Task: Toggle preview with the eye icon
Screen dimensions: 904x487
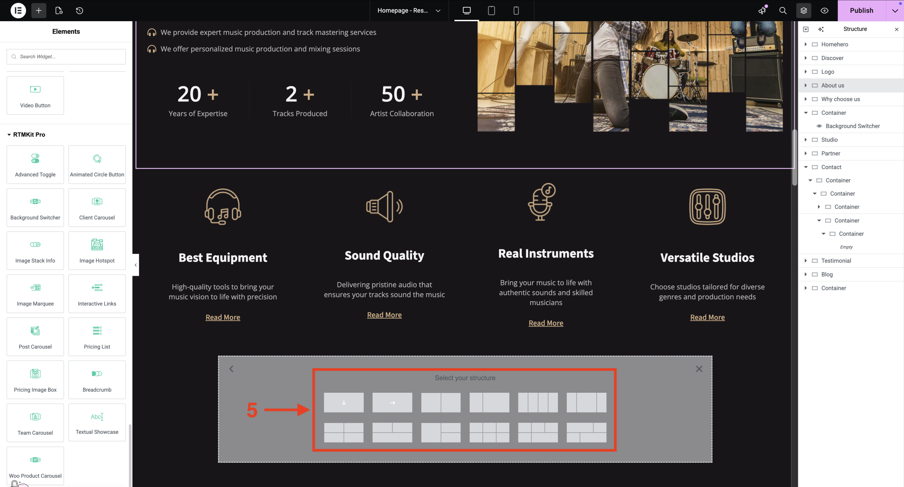Action: click(825, 11)
